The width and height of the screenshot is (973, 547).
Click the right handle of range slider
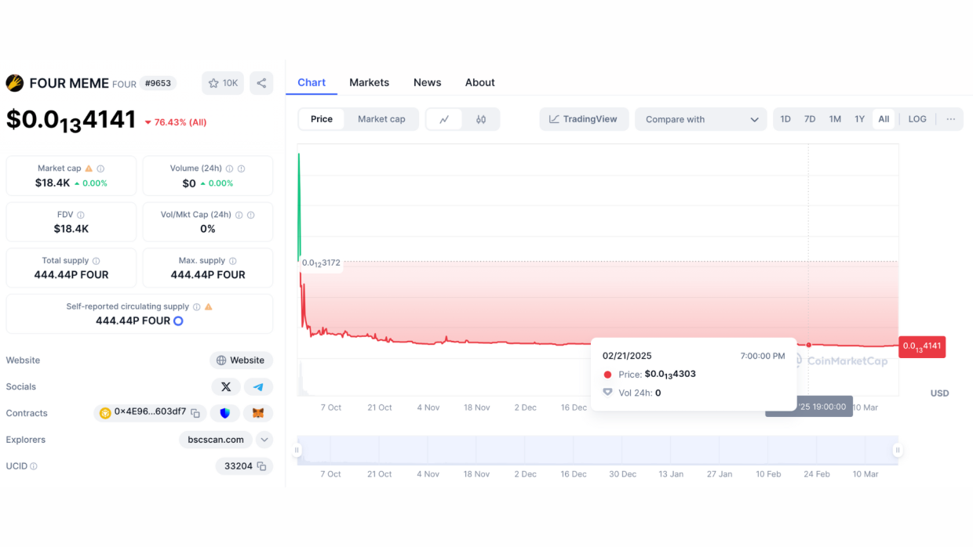(898, 450)
